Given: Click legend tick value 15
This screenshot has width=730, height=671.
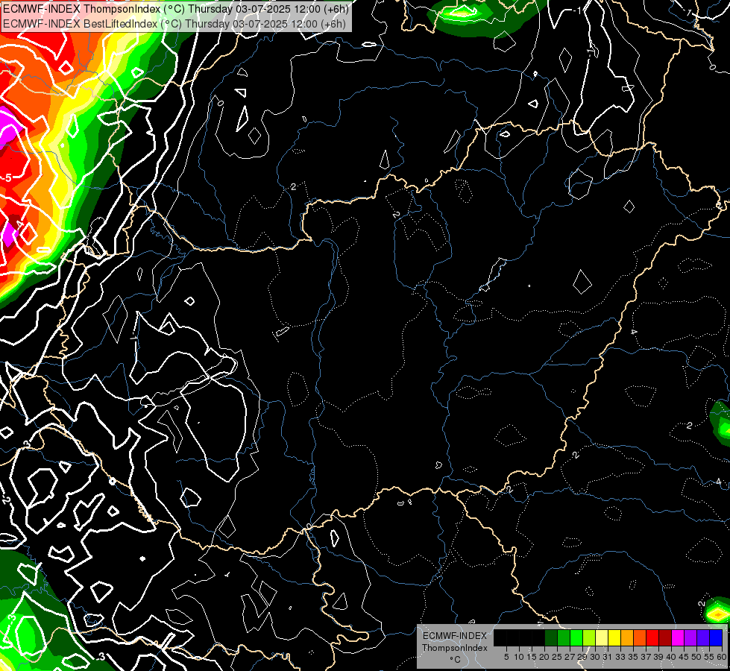Looking at the screenshot, I should 532,657.
